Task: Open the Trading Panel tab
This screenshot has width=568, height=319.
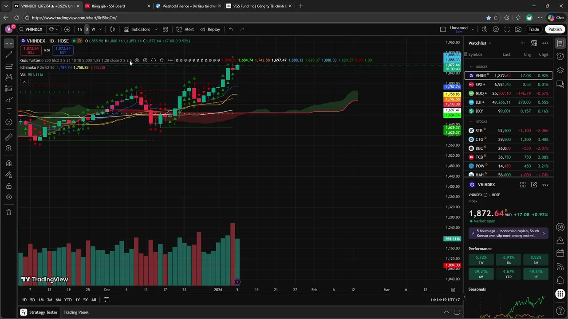Action: pyautogui.click(x=76, y=312)
